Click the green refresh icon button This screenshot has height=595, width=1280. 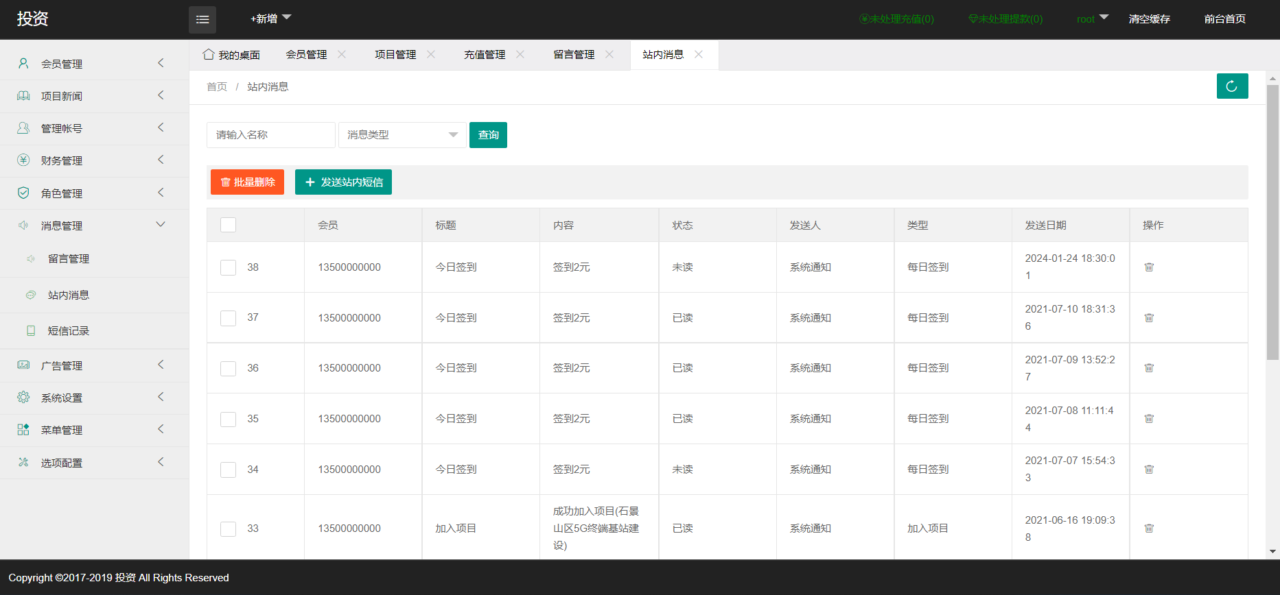point(1232,86)
